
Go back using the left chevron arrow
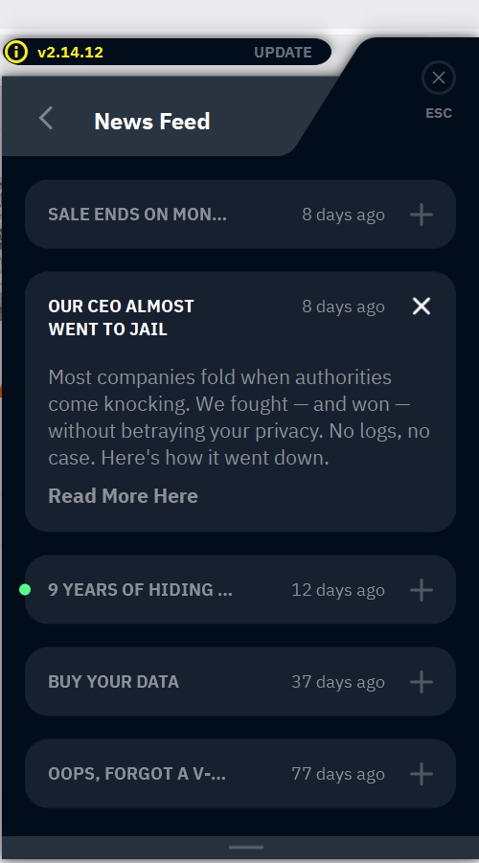[46, 119]
